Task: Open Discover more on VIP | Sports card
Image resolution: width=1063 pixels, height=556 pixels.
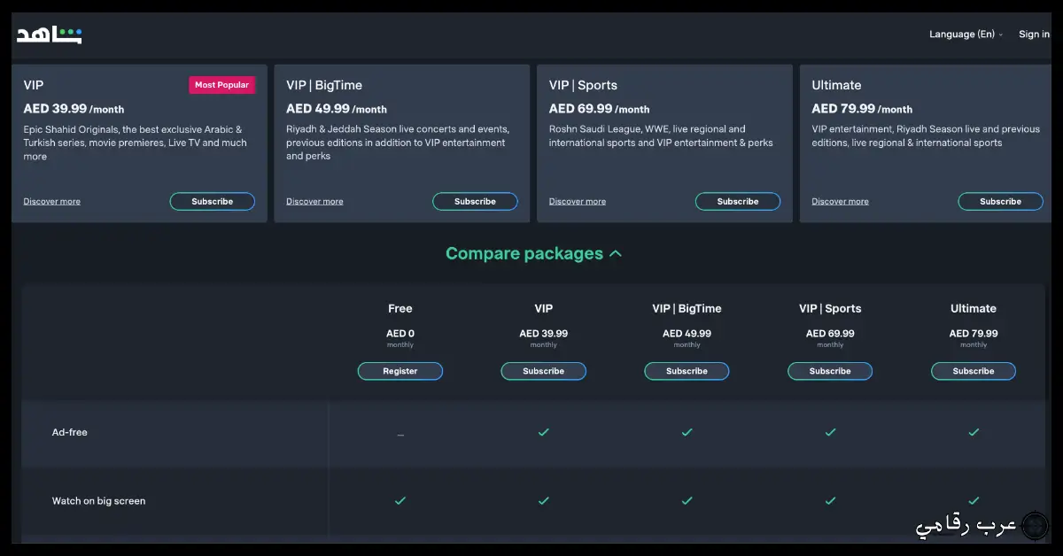Action: (x=578, y=202)
